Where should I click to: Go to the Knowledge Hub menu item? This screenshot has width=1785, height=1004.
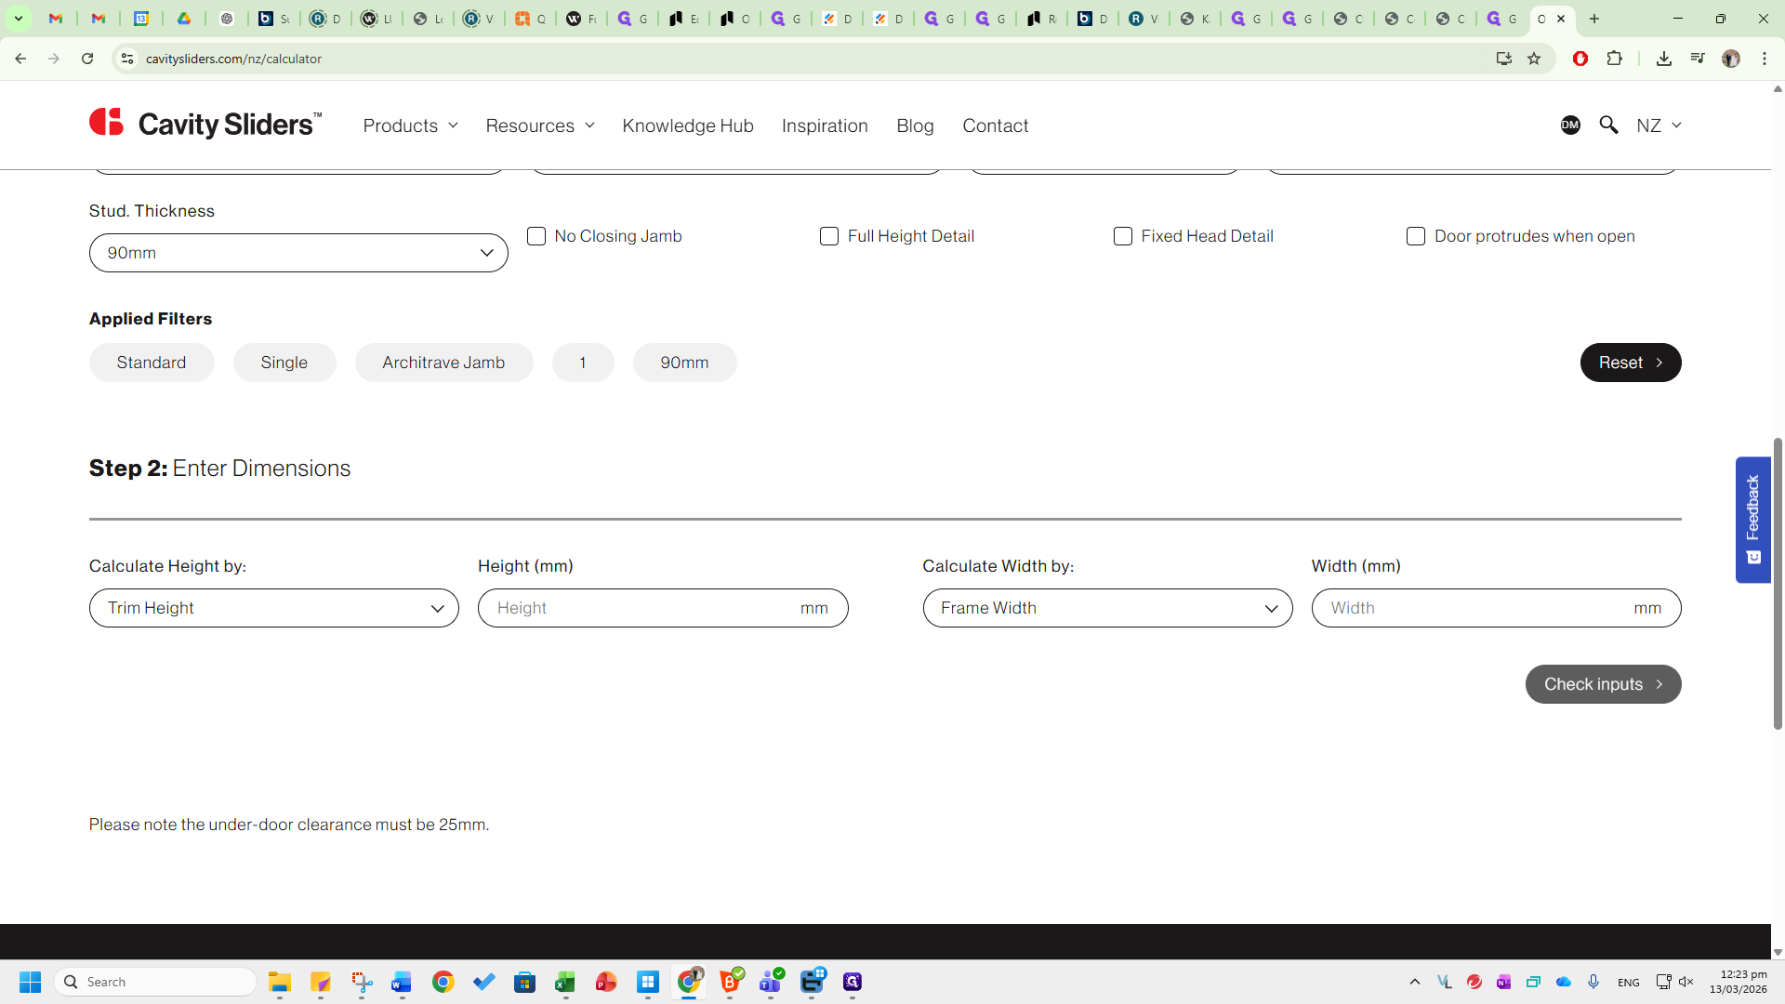click(x=688, y=125)
